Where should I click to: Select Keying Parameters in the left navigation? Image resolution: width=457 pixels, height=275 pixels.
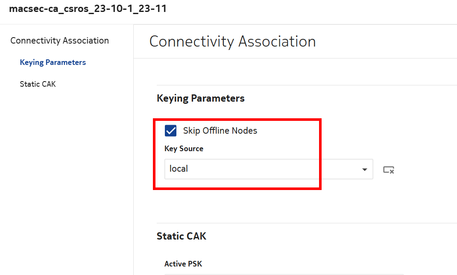tap(53, 62)
